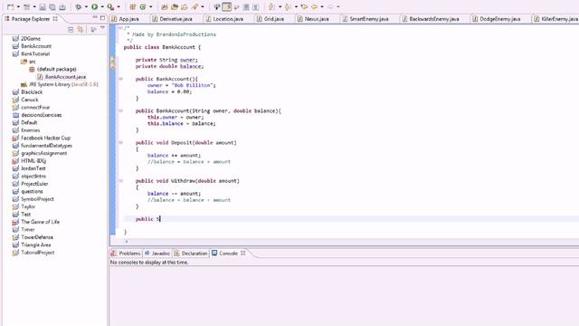This screenshot has width=579, height=326.
Task: Toggle the Show Whitespace Characters button
Action: [x=255, y=6]
